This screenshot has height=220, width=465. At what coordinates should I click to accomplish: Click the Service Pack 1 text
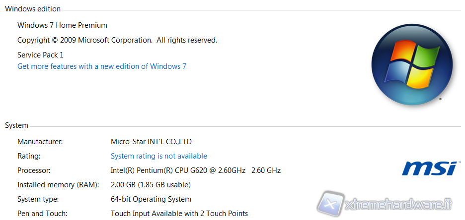click(x=40, y=55)
